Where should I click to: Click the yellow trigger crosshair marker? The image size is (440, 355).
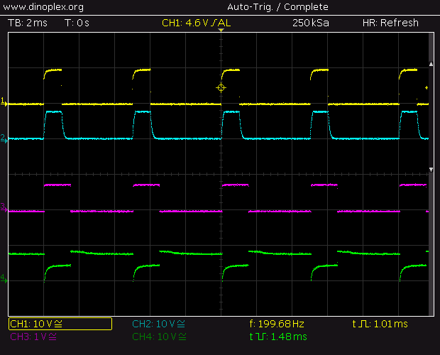(221, 88)
